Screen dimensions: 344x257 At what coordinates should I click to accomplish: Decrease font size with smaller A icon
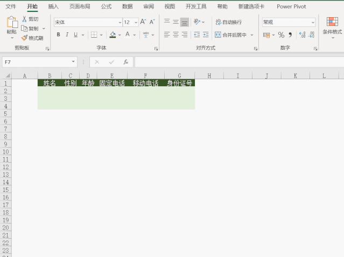(x=152, y=22)
